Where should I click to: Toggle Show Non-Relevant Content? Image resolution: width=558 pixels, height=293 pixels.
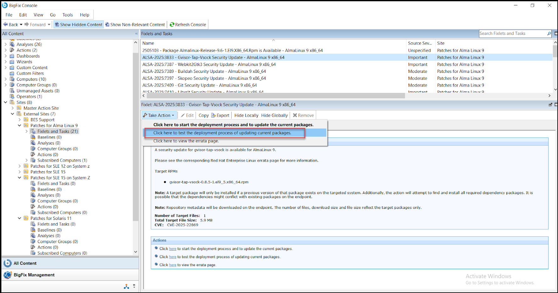coord(135,24)
